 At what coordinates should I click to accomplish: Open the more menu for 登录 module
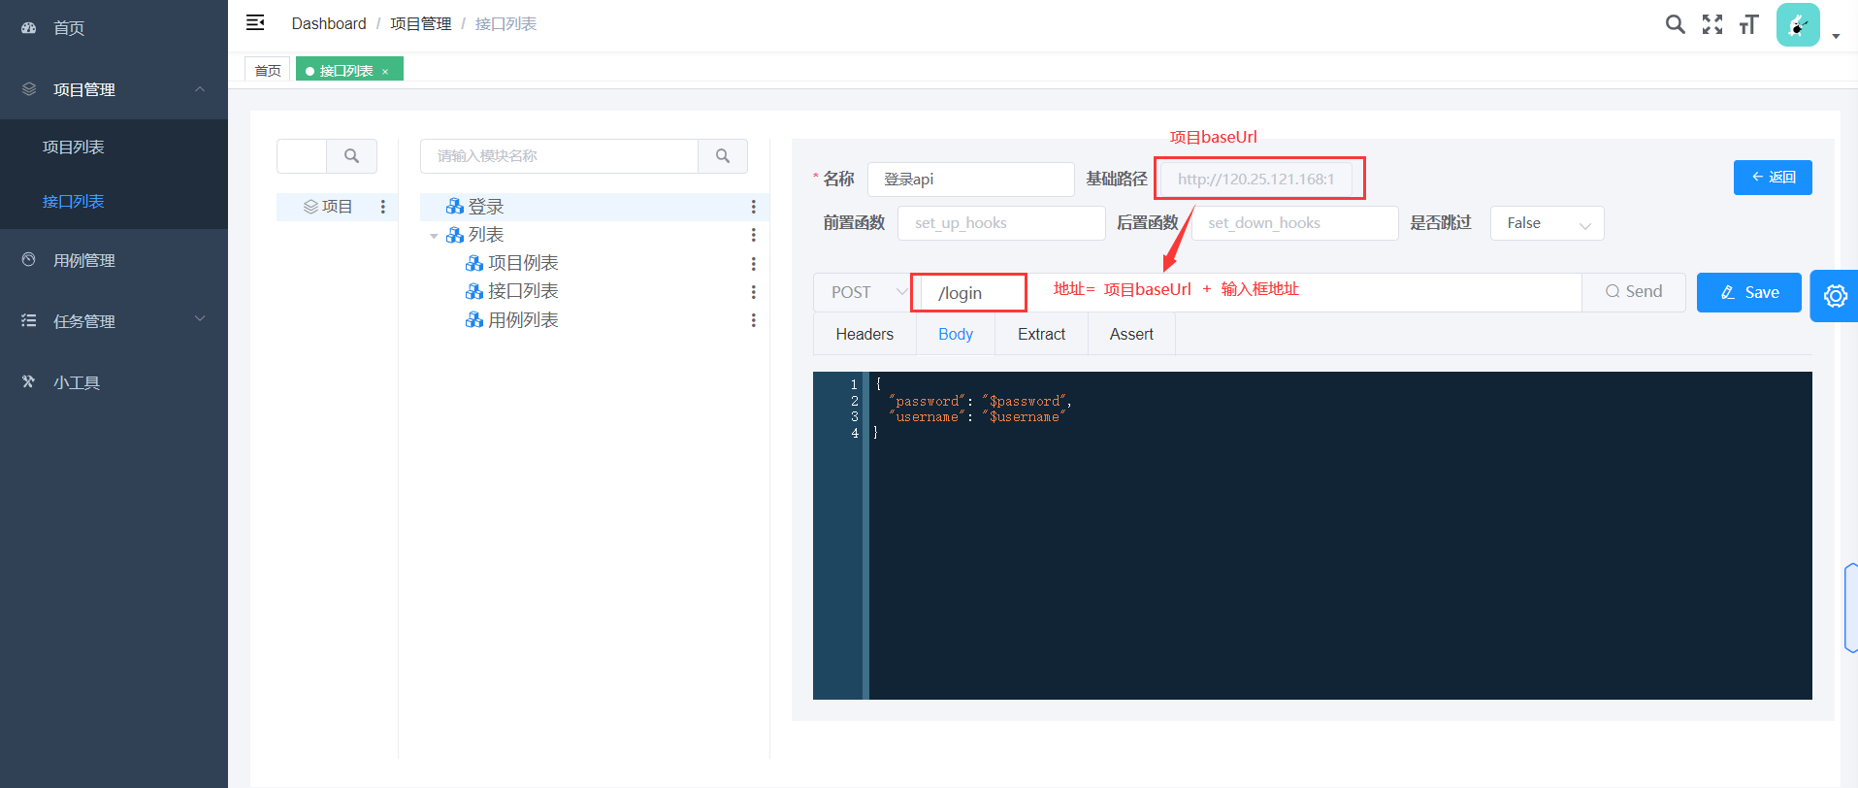point(753,207)
